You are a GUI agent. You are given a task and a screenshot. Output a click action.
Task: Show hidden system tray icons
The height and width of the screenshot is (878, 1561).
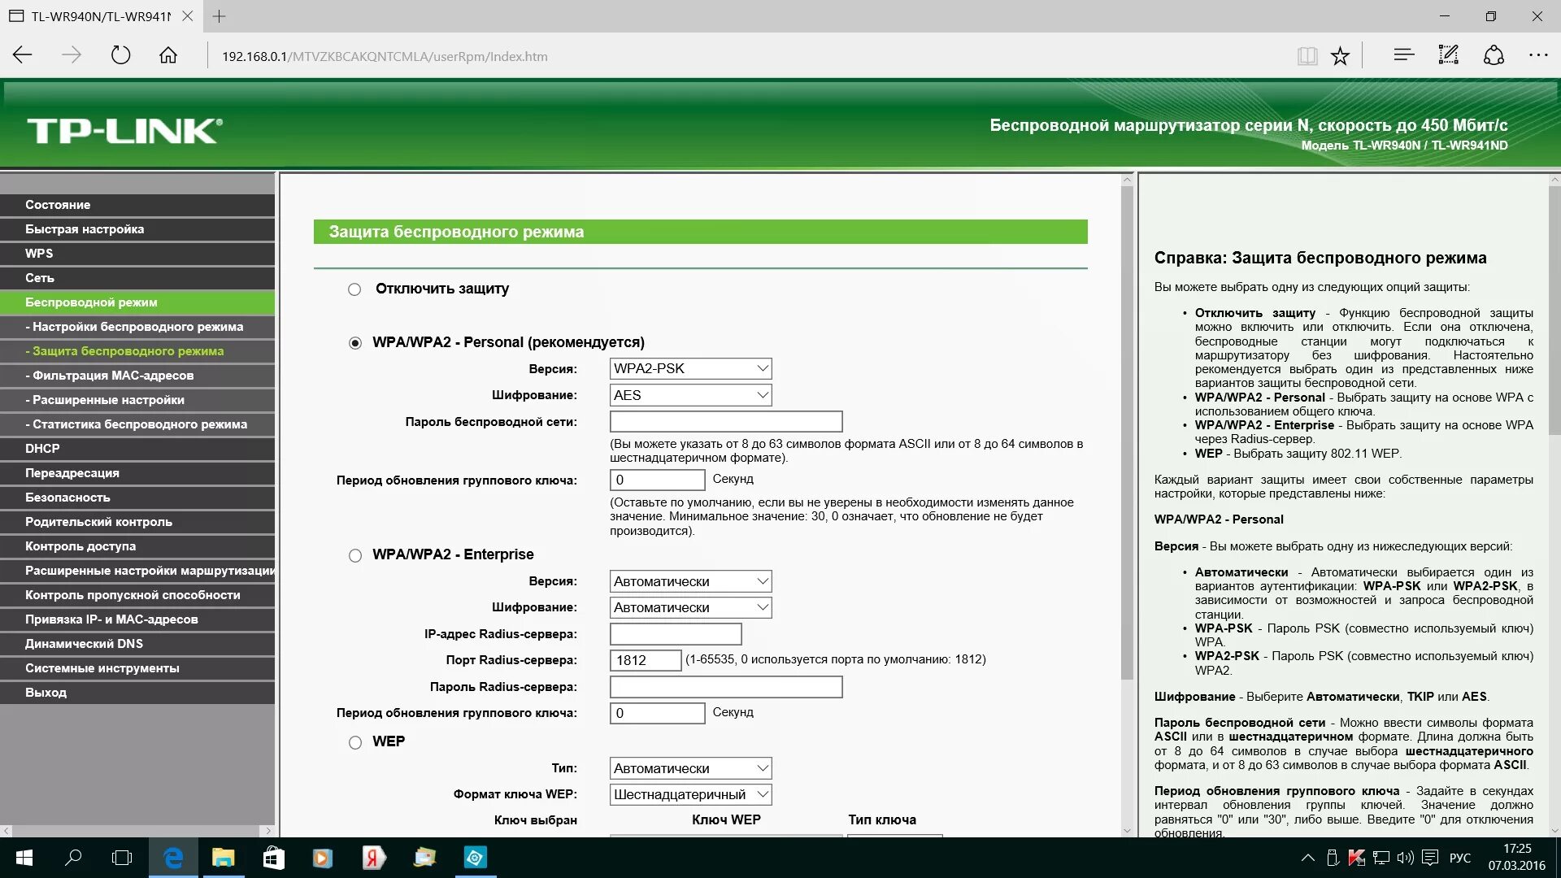(1307, 858)
